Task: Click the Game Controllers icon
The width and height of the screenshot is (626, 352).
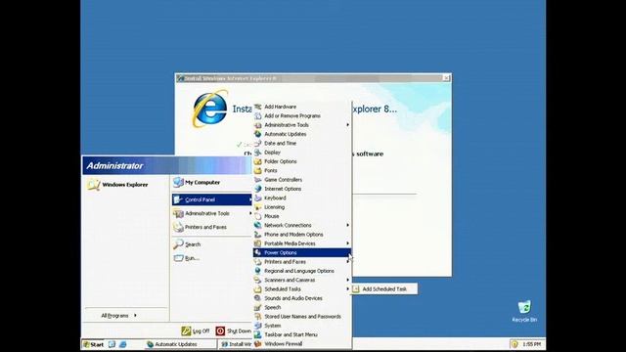Action: point(258,180)
